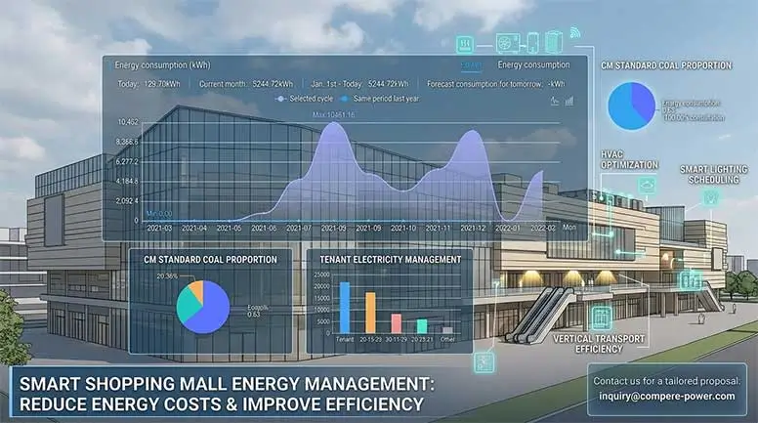The width and height of the screenshot is (758, 423).
Task: Click the tank cylinder icon
Action: coord(554,42)
